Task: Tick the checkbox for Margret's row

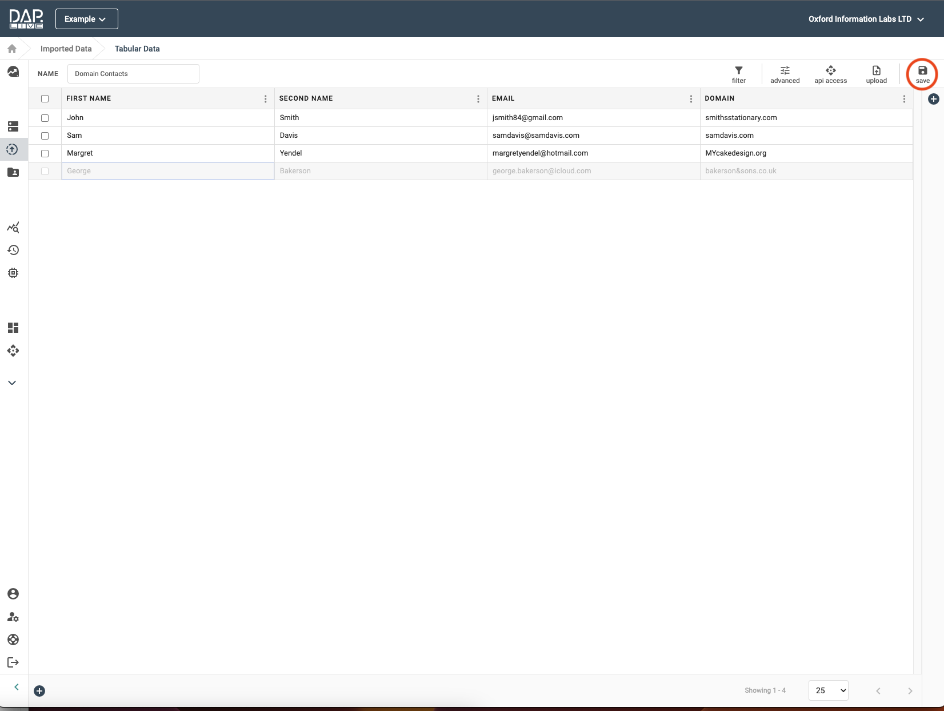Action: (x=45, y=153)
